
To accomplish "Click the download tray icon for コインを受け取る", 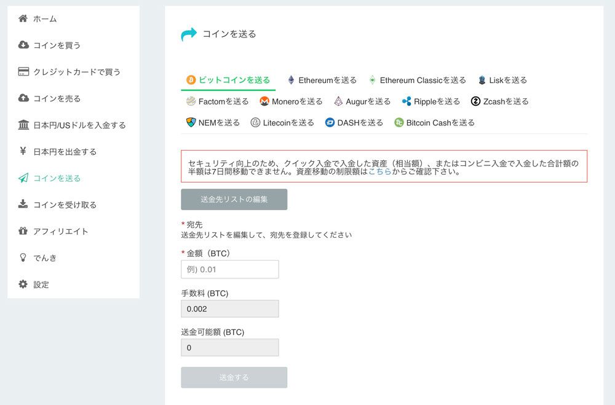I will coord(23,204).
